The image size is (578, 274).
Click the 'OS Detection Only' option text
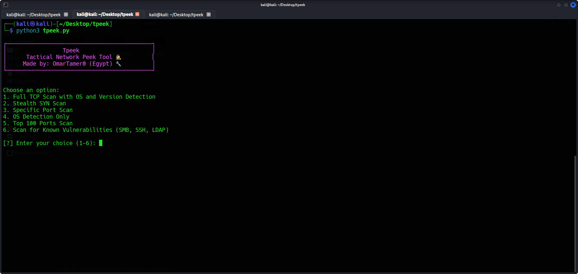[41, 117]
